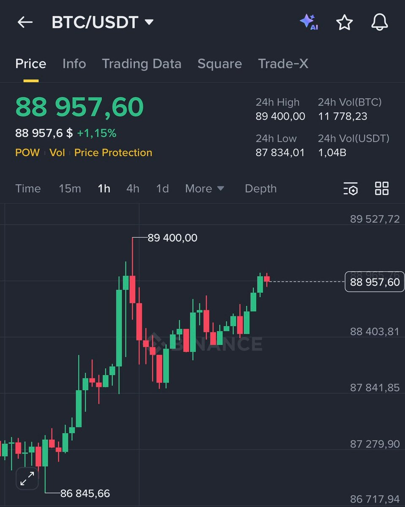Screen dimensions: 405x507
Task: Open chart indicator settings icon
Action: pyautogui.click(x=351, y=189)
